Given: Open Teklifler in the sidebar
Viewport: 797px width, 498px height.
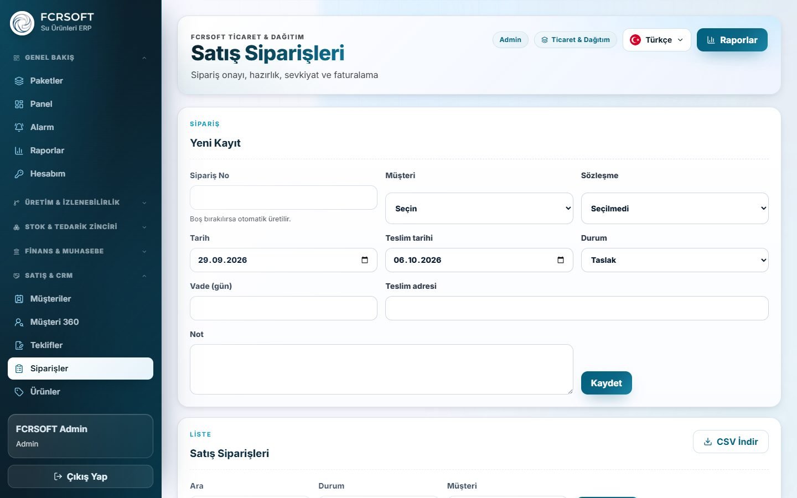Looking at the screenshot, I should [81, 345].
